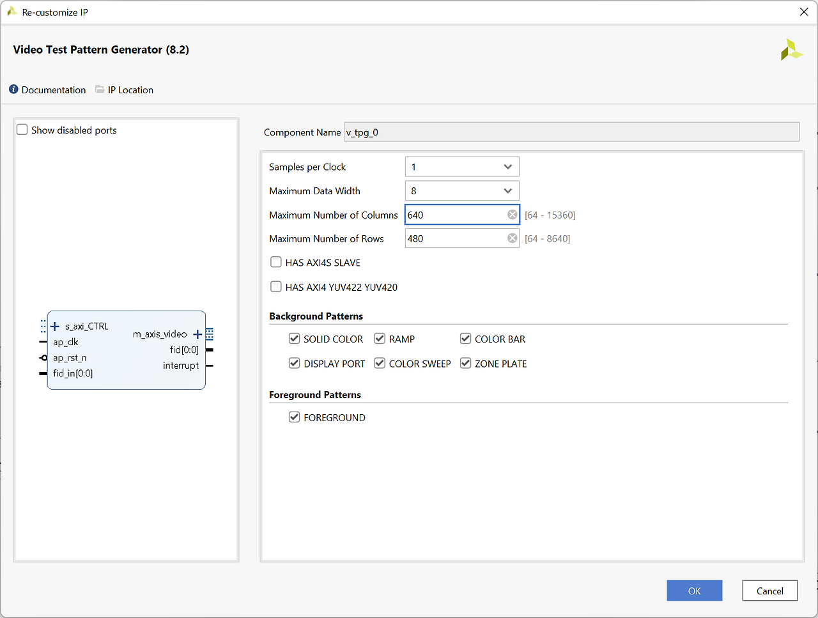
Task: Select the ap_rst_n port label
Action: pos(70,358)
